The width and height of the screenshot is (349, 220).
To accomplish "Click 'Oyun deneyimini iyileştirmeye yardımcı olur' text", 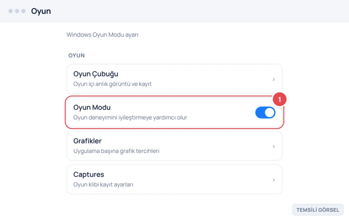I will tap(130, 117).
